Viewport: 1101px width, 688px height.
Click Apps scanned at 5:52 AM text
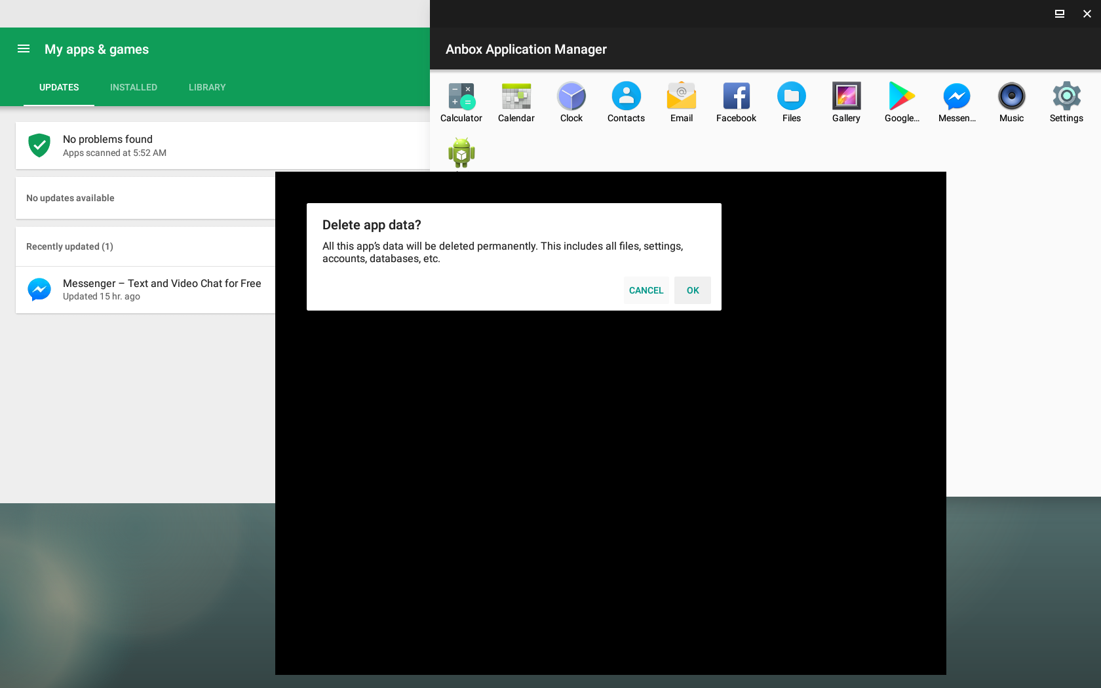(115, 153)
